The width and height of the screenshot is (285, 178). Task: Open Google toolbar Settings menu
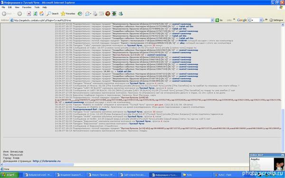[276, 20]
